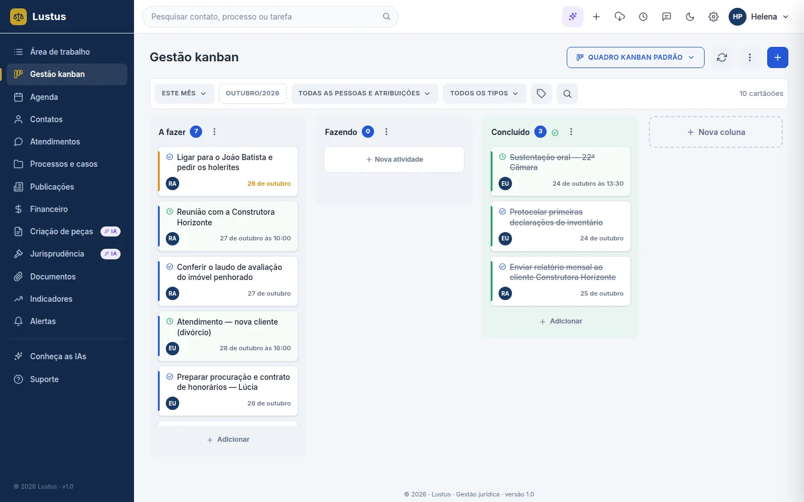Open the Fazendo column options menu
This screenshot has width=804, height=502.
[x=386, y=132]
